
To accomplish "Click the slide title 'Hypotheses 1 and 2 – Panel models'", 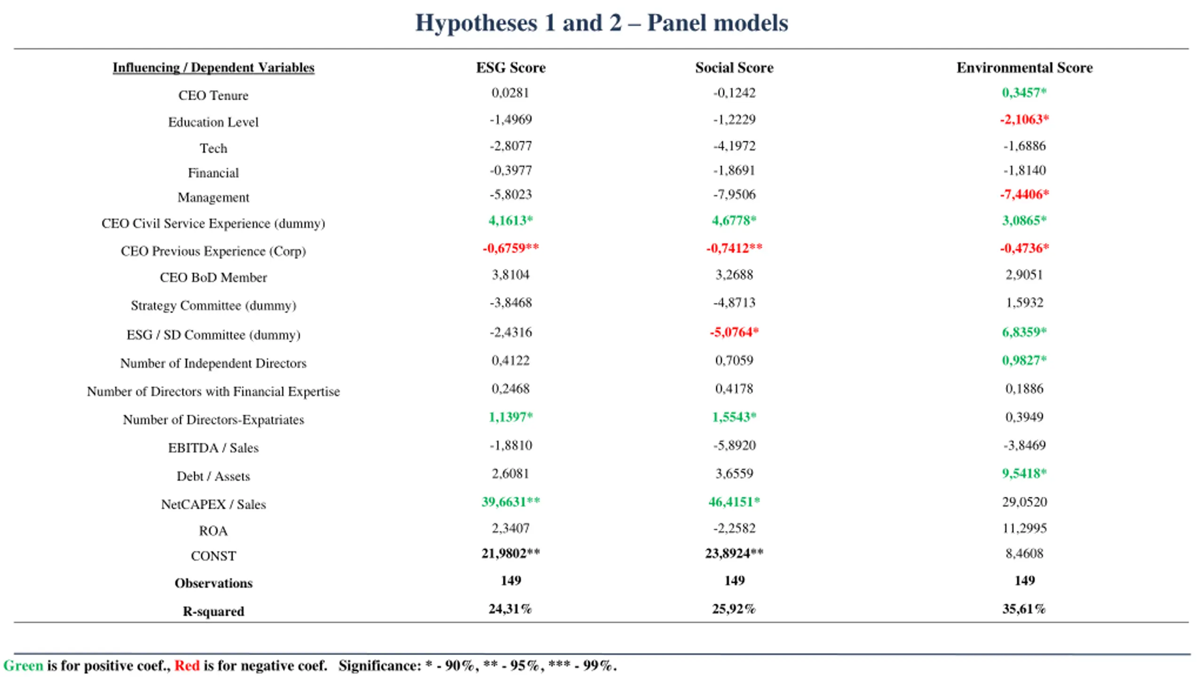I will (602, 23).
